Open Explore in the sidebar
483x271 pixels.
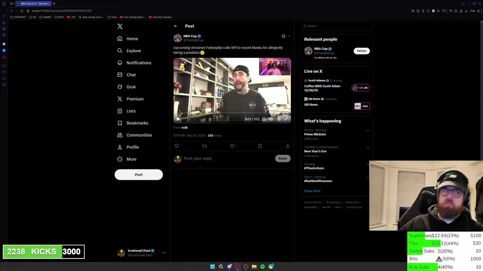coord(129,51)
